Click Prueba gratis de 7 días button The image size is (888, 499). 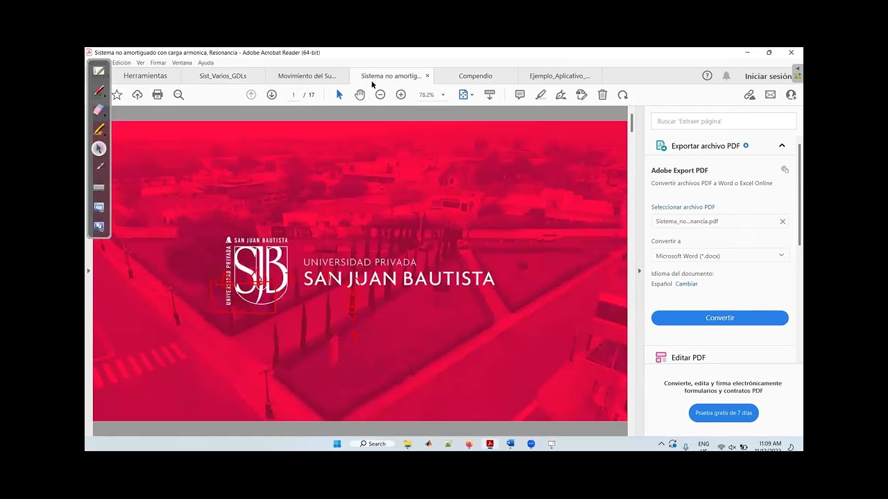(x=724, y=413)
